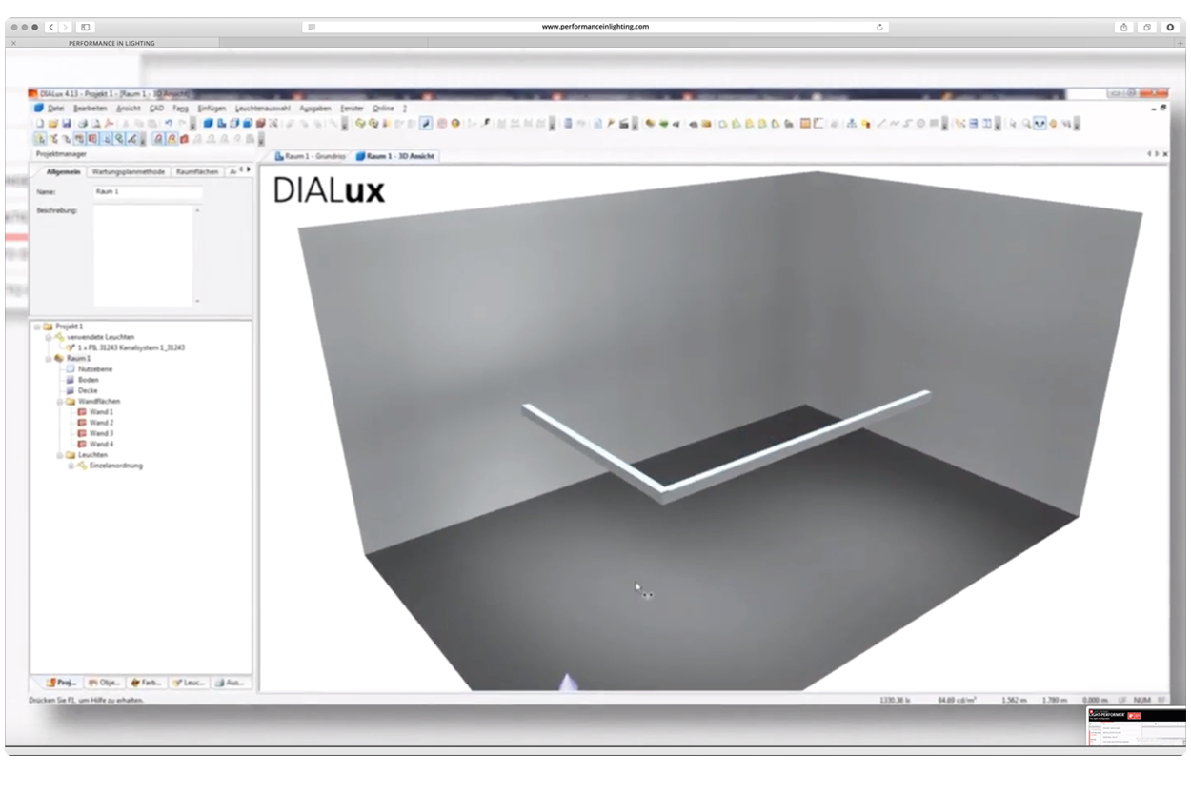The image size is (1191, 793).
Task: Collapse the verwendete Leuchten node
Action: 49,337
